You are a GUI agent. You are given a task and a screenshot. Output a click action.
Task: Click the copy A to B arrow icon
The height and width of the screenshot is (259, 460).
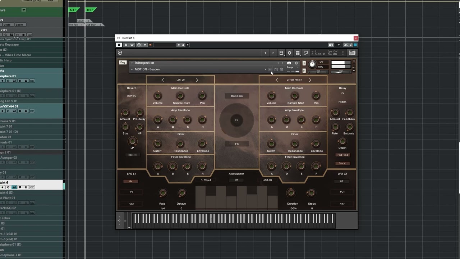[x=145, y=45]
